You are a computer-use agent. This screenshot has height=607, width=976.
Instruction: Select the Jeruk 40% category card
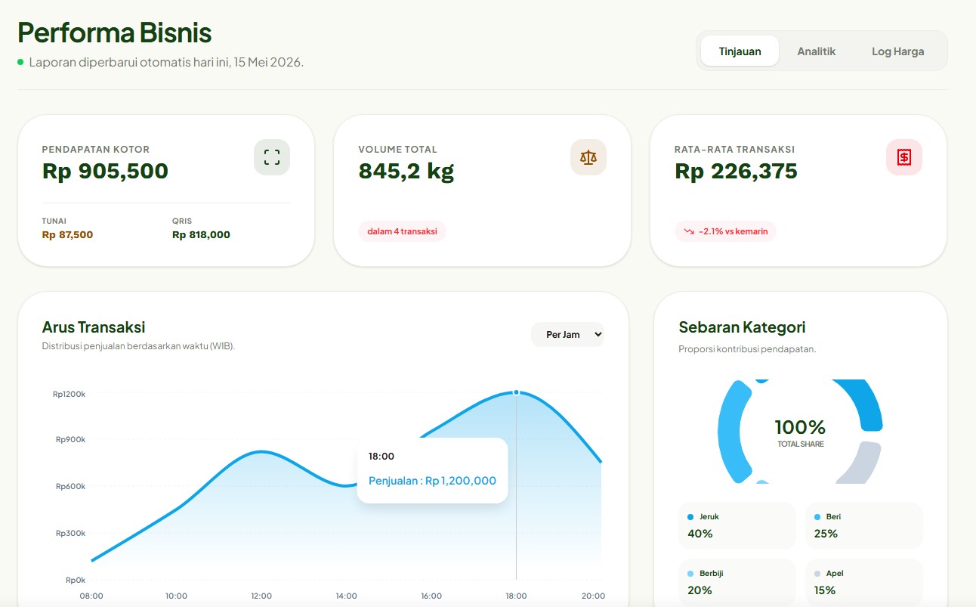pyautogui.click(x=737, y=525)
